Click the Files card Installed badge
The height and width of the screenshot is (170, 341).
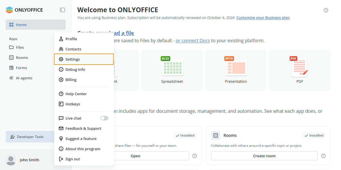click(x=185, y=135)
